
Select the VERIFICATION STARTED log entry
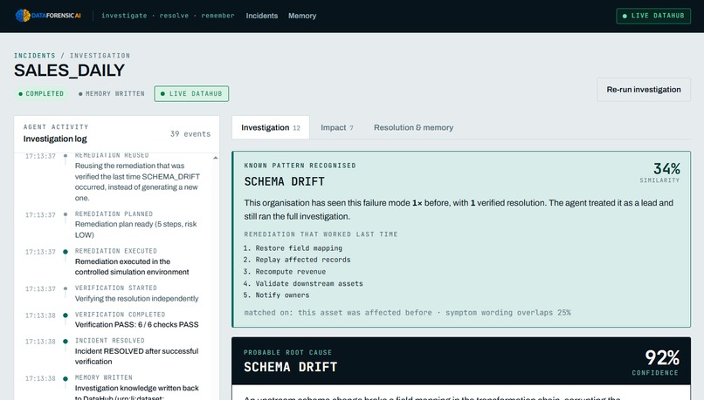[117, 294]
